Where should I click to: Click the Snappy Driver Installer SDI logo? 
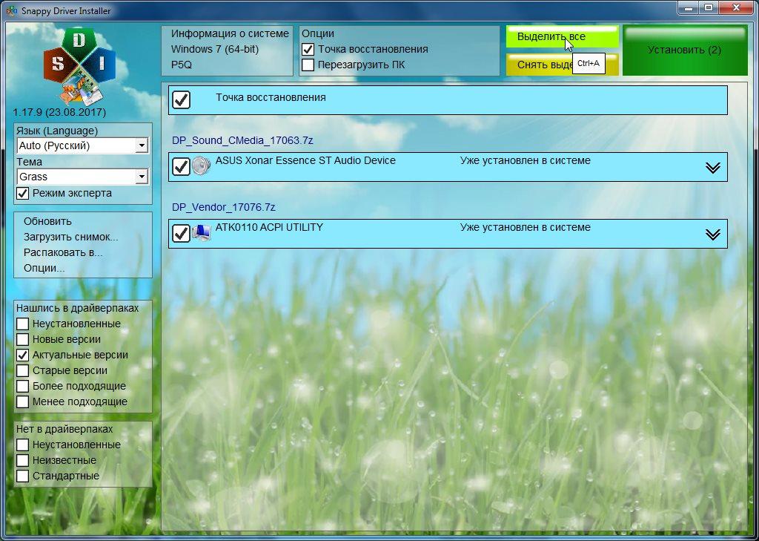pyautogui.click(x=79, y=66)
